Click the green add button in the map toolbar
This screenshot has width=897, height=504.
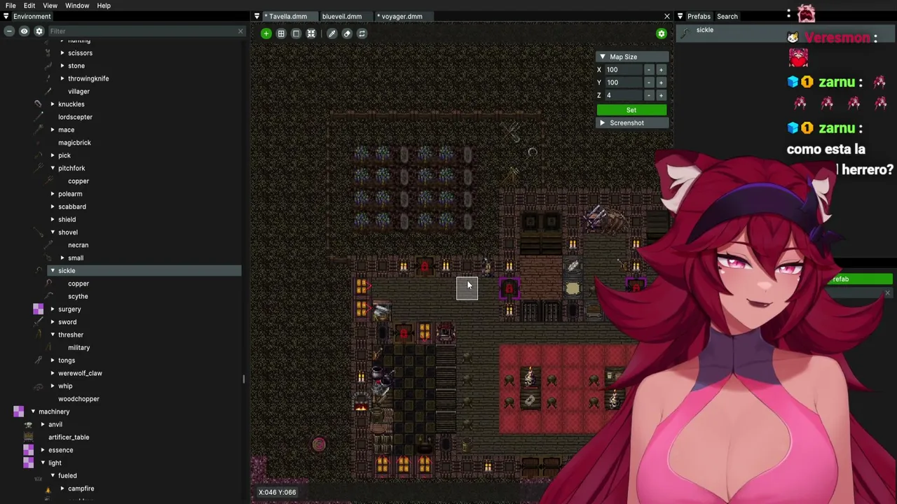click(x=266, y=34)
